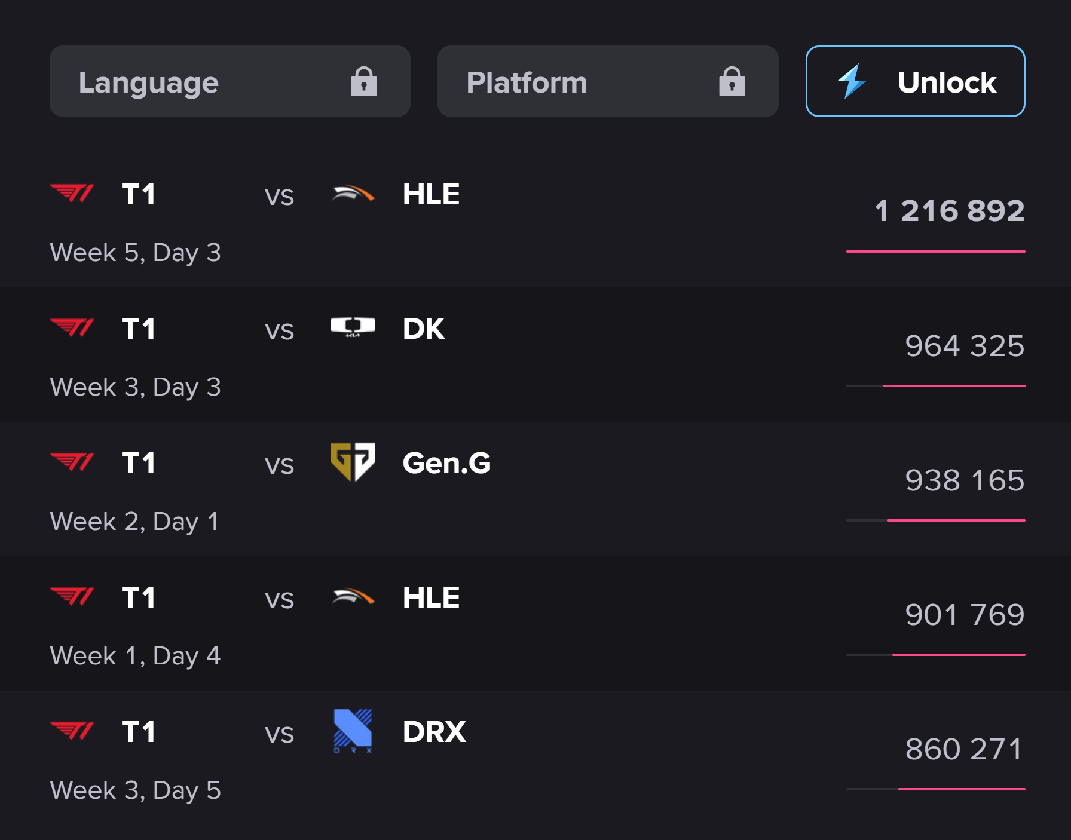Click the HLE logo in Week 1 match

click(353, 597)
